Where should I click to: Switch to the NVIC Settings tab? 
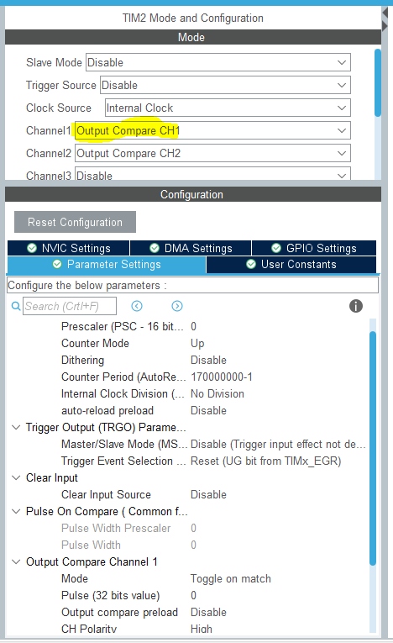(68, 248)
